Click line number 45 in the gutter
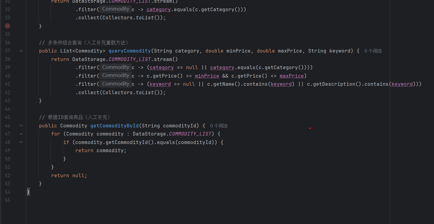This screenshot has height=224, width=434. click(8, 117)
